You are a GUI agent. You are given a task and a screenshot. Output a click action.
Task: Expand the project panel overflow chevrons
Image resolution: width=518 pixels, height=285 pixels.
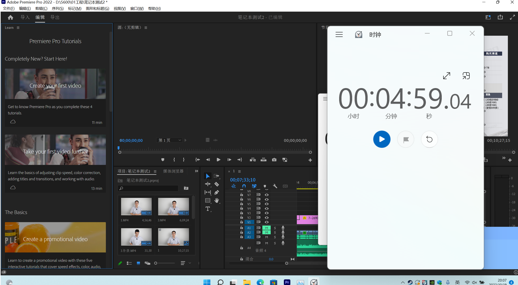[196, 171]
